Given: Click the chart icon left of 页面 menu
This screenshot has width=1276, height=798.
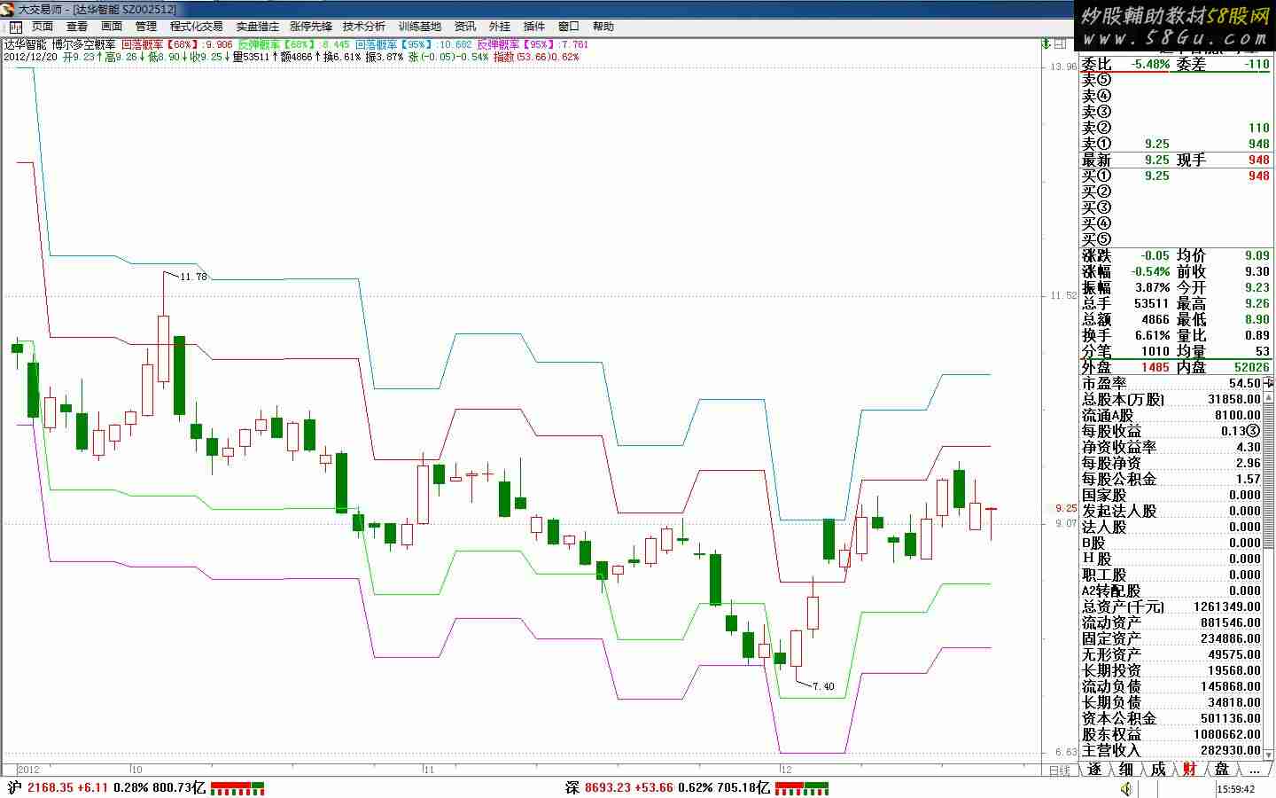Looking at the screenshot, I should (x=15, y=27).
